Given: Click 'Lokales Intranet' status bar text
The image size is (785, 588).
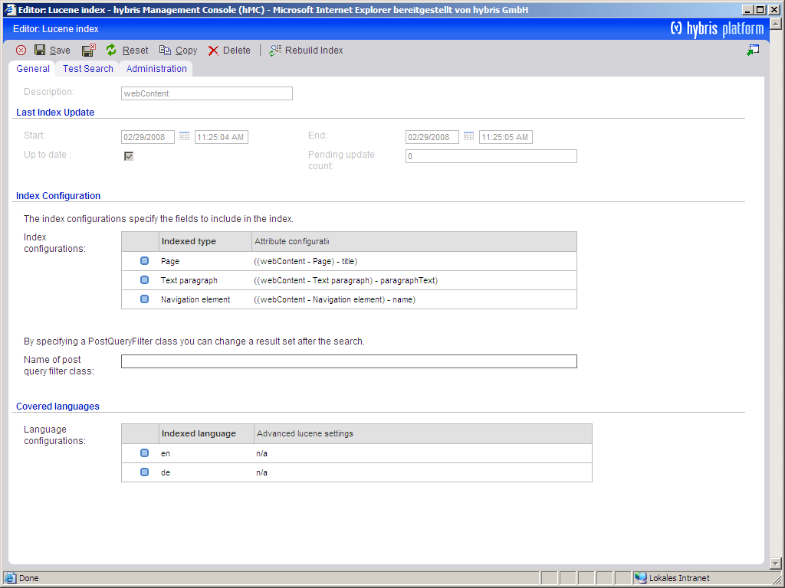Looking at the screenshot, I should [x=679, y=578].
